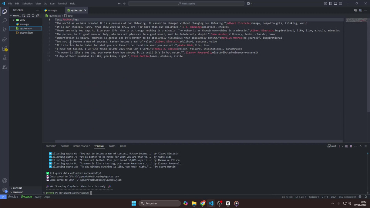The width and height of the screenshot is (370, 208).
Task: Open remote window indicator in status bar
Action: coord(3,197)
